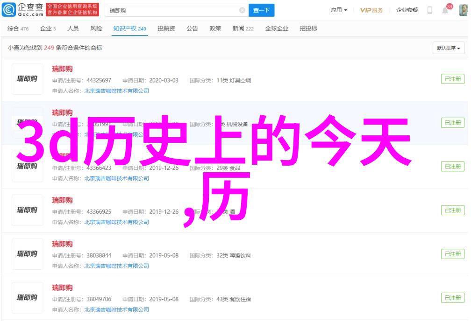Open the 默认排序 sort dropdown
The height and width of the screenshot is (323, 471).
point(449,48)
